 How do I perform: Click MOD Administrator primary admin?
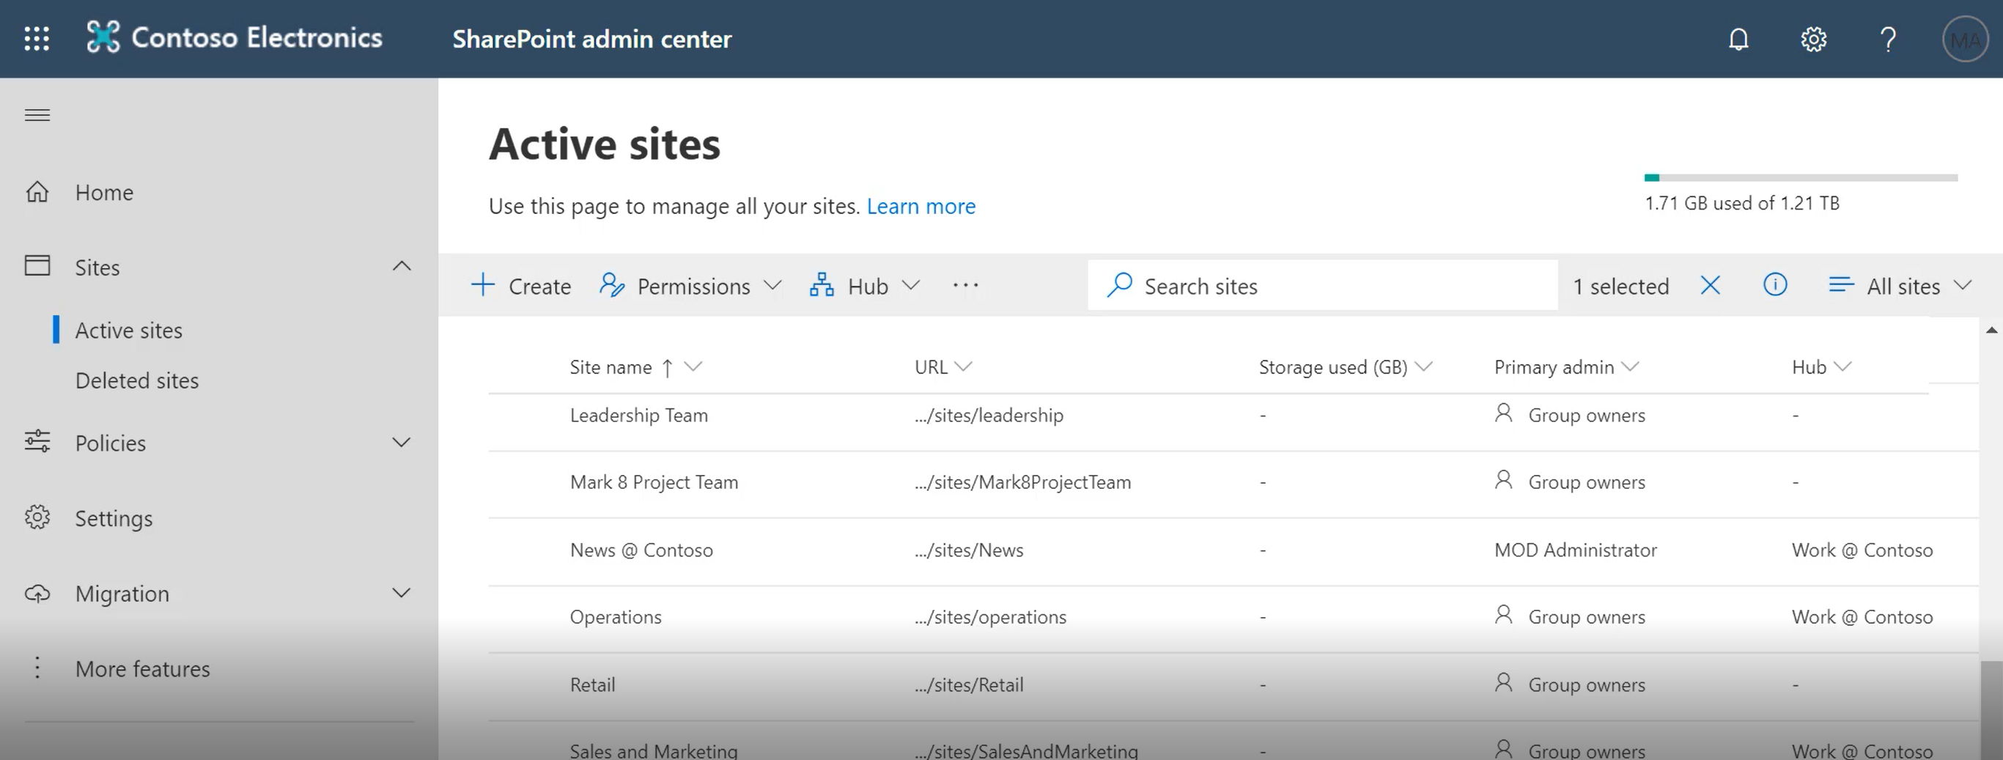coord(1575,550)
